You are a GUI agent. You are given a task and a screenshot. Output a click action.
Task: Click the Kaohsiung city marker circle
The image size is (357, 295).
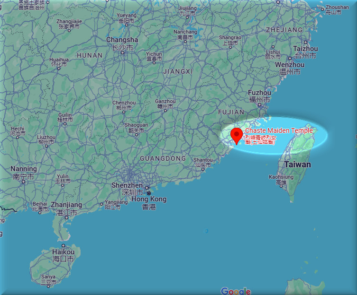pos(281,188)
